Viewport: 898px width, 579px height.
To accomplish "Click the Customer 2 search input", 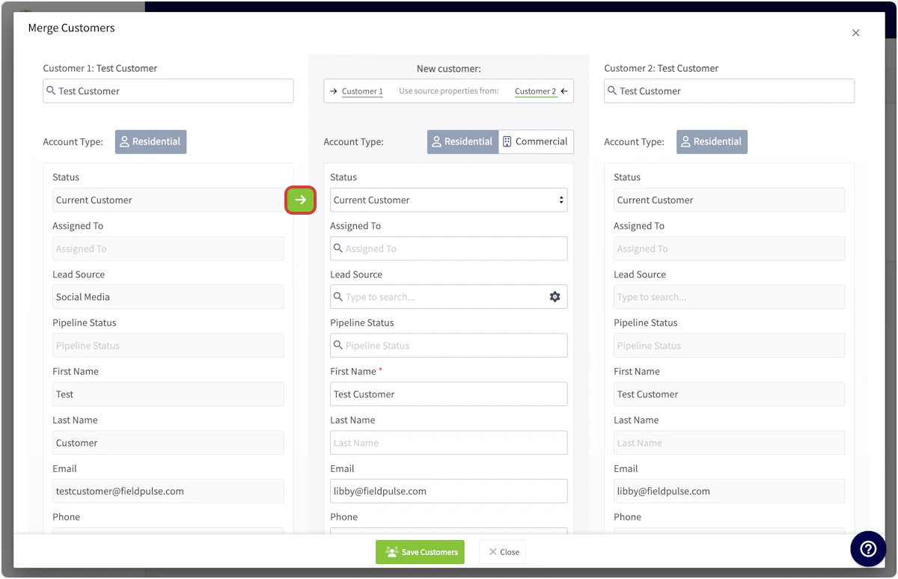I will (730, 91).
